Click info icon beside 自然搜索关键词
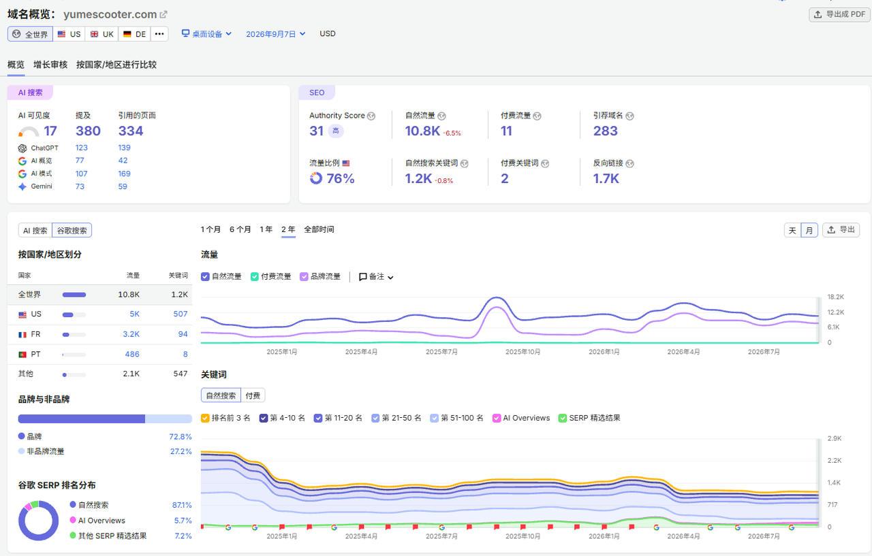The image size is (872, 556). pyautogui.click(x=464, y=163)
